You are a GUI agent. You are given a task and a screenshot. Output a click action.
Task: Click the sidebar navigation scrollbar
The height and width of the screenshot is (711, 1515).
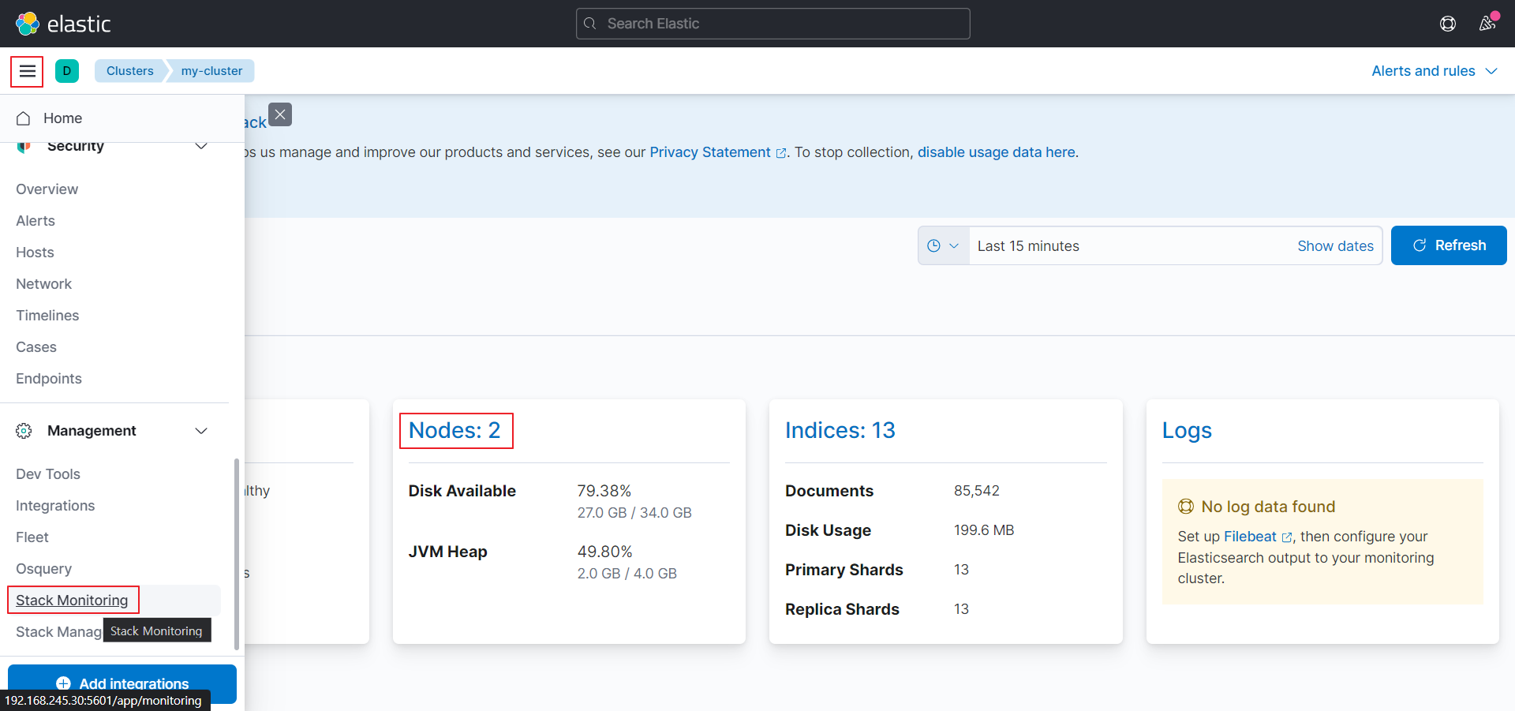[237, 554]
